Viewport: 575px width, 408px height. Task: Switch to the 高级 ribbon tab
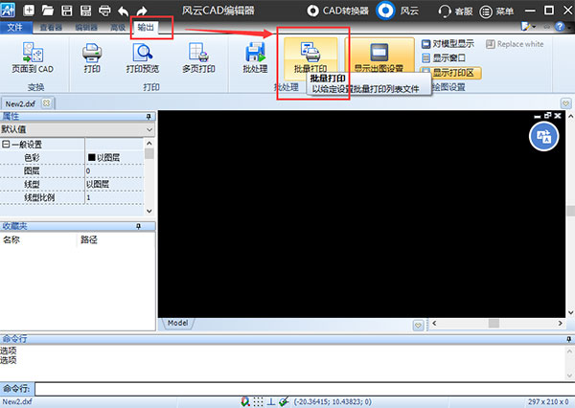click(118, 28)
